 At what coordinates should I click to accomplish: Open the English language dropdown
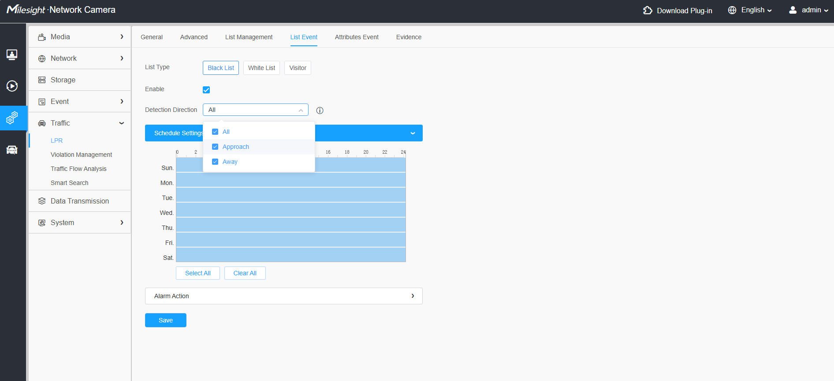756,10
